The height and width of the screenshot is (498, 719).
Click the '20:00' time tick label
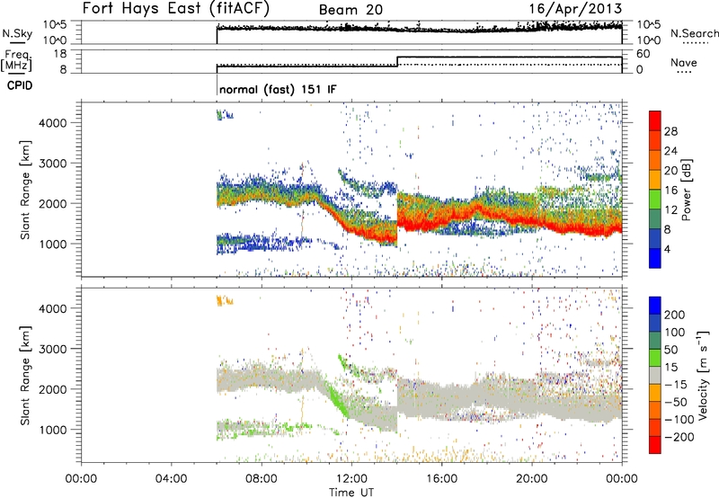[x=531, y=479]
